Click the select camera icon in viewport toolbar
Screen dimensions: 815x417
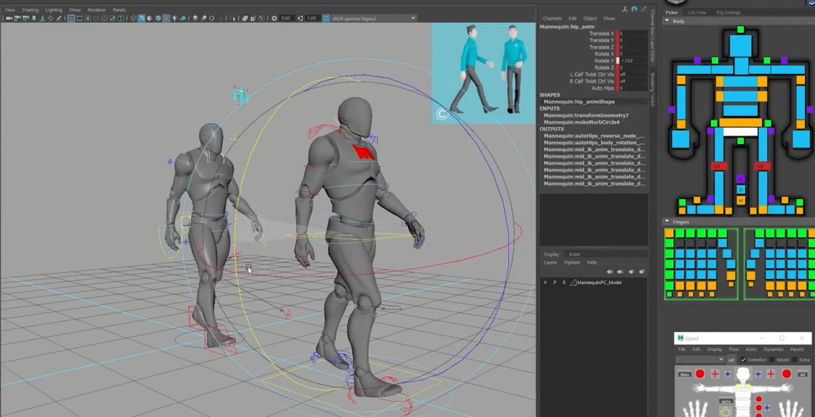(x=9, y=18)
